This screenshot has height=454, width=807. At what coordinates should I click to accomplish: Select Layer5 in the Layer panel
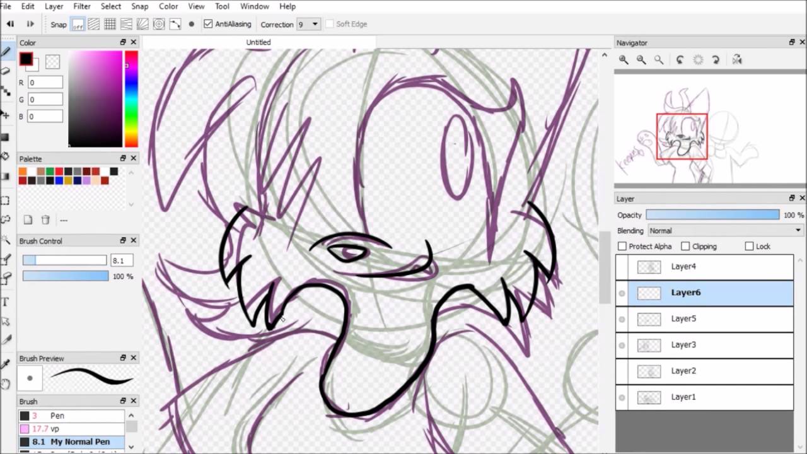(704, 319)
